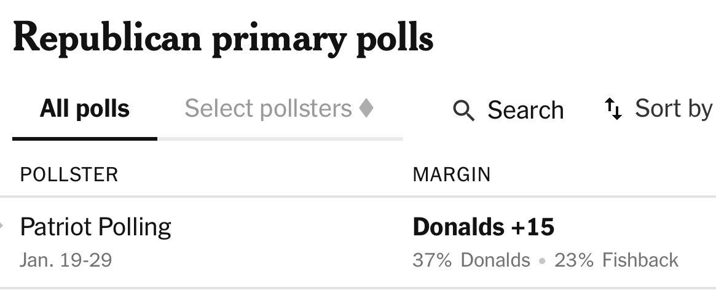The width and height of the screenshot is (716, 290).
Task: Click the gray underline beneath Select pollsters
Action: (x=280, y=139)
